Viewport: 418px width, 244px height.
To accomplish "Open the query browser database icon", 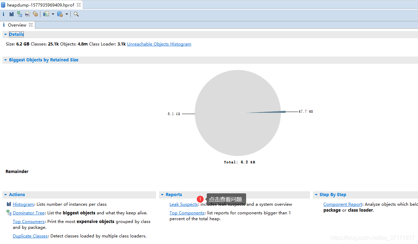I will coord(59,14).
